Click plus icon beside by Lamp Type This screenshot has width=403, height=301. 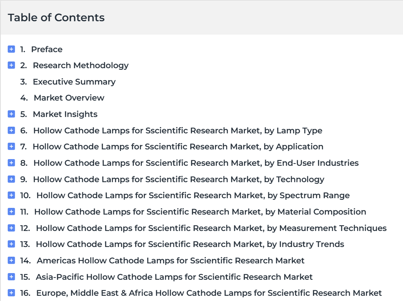click(x=11, y=130)
